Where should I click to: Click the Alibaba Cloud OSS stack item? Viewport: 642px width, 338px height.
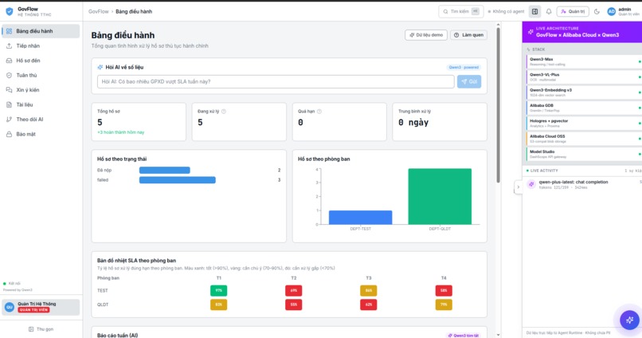584,139
